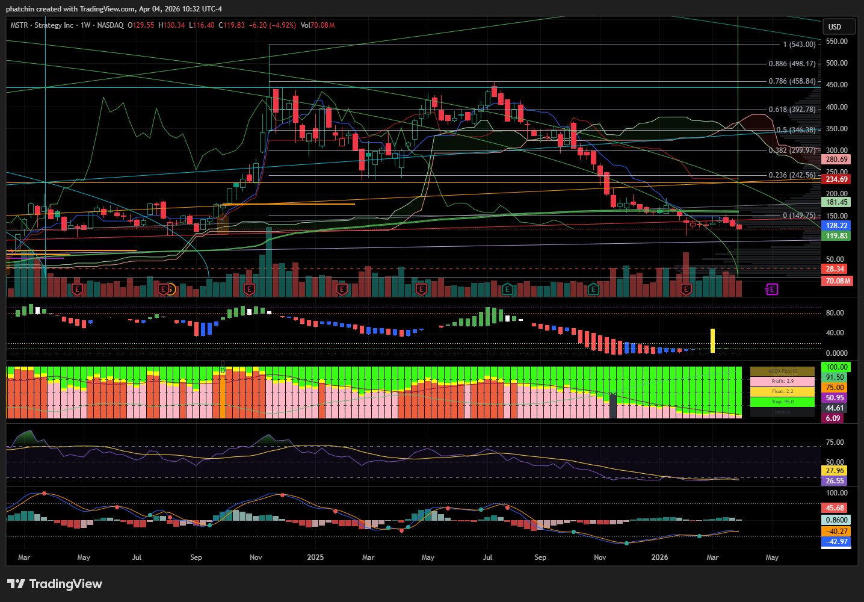The height and width of the screenshot is (602, 864).
Task: Click the green Trap: 95.0 cell
Action: 782,402
